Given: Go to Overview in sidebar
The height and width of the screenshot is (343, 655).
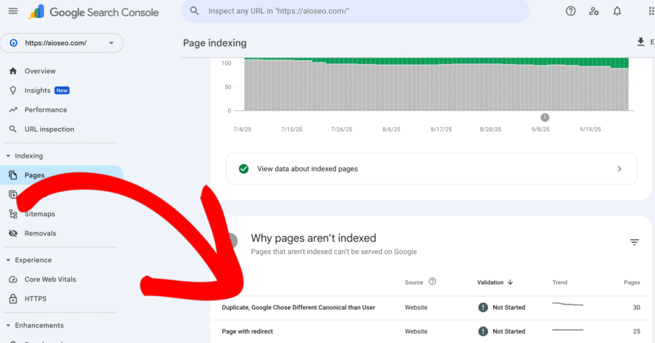Looking at the screenshot, I should point(40,71).
